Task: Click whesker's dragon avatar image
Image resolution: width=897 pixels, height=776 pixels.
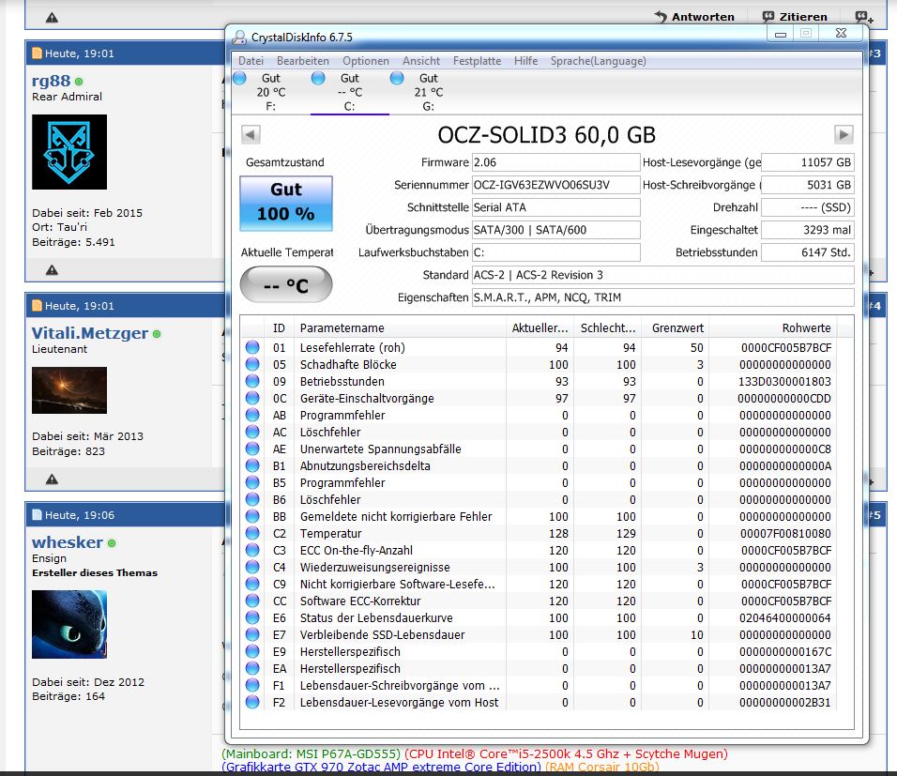Action: tap(69, 624)
